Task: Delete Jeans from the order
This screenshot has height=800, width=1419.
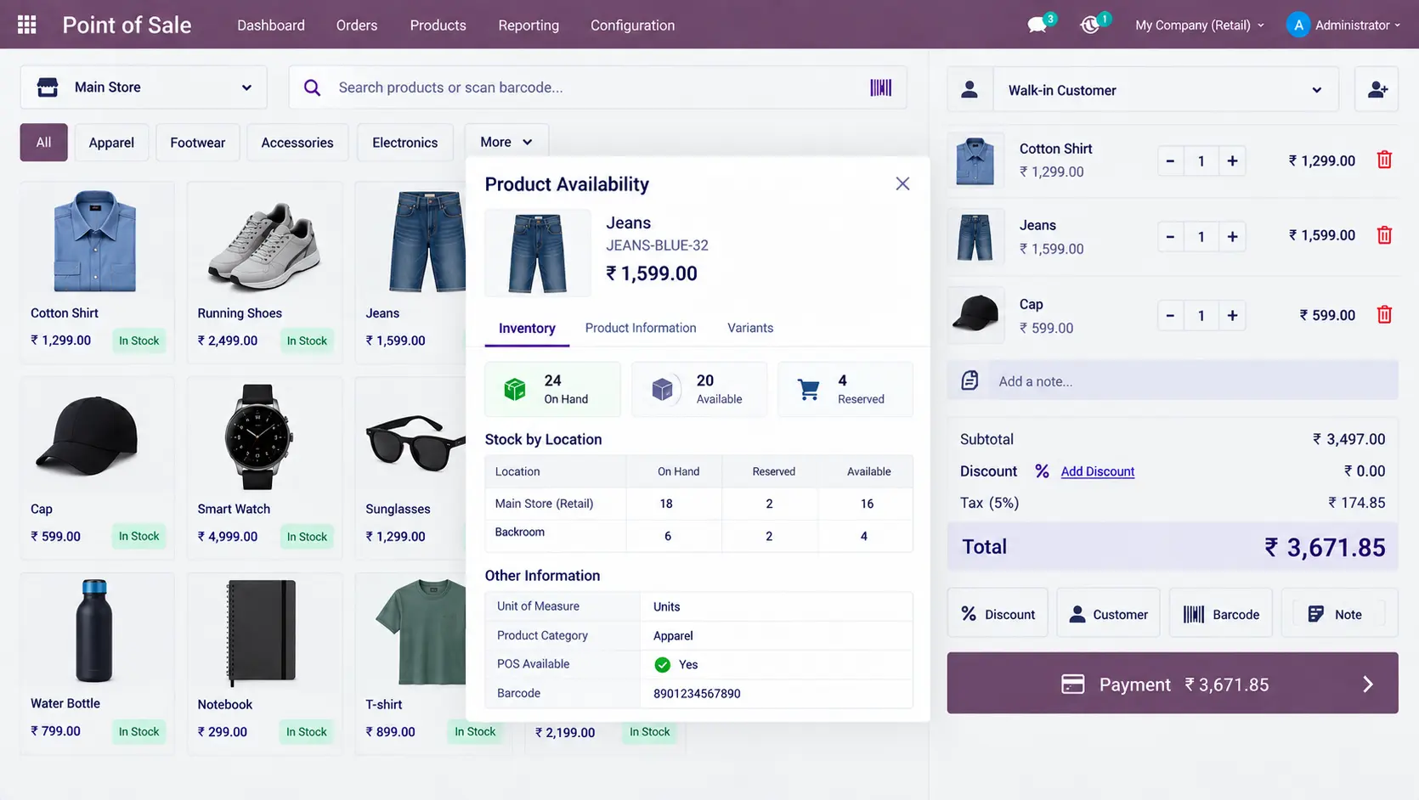Action: click(1384, 235)
